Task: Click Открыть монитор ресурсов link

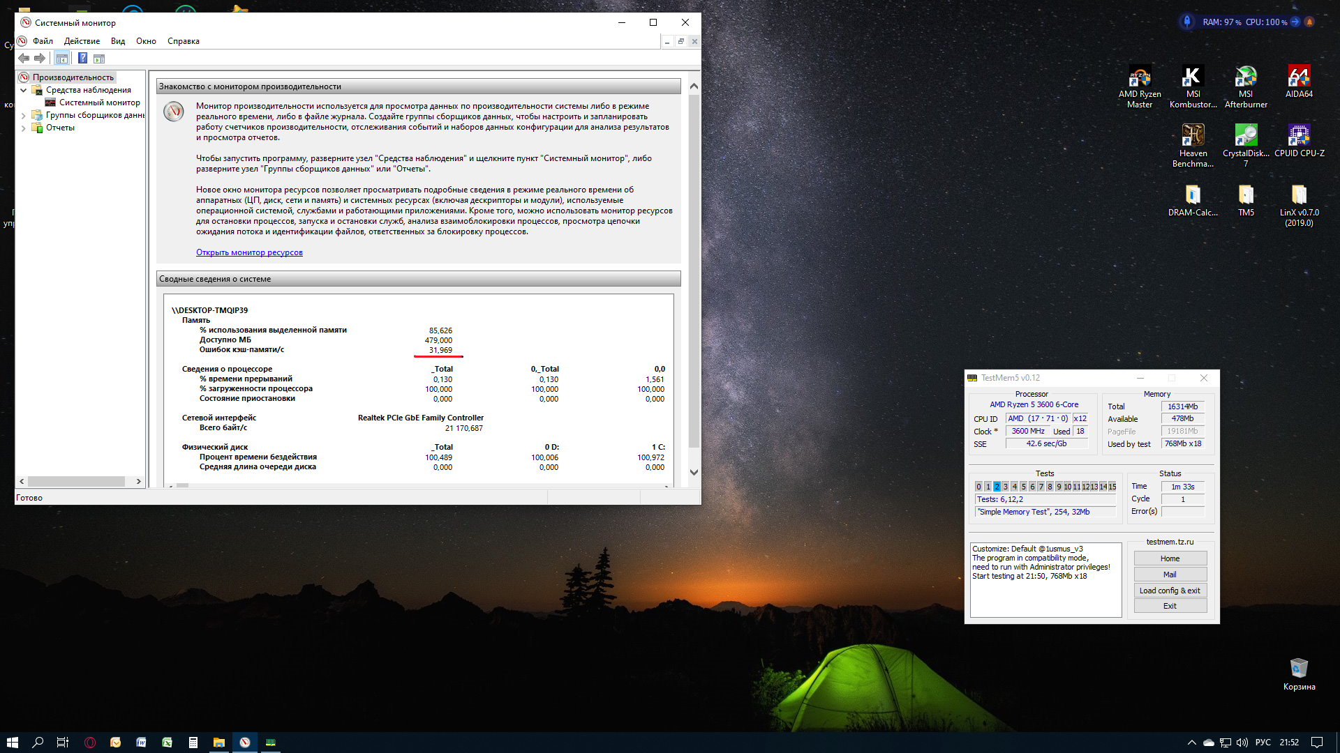Action: pyautogui.click(x=249, y=252)
